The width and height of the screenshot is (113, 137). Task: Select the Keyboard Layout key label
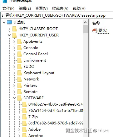pyautogui.click(x=39, y=73)
